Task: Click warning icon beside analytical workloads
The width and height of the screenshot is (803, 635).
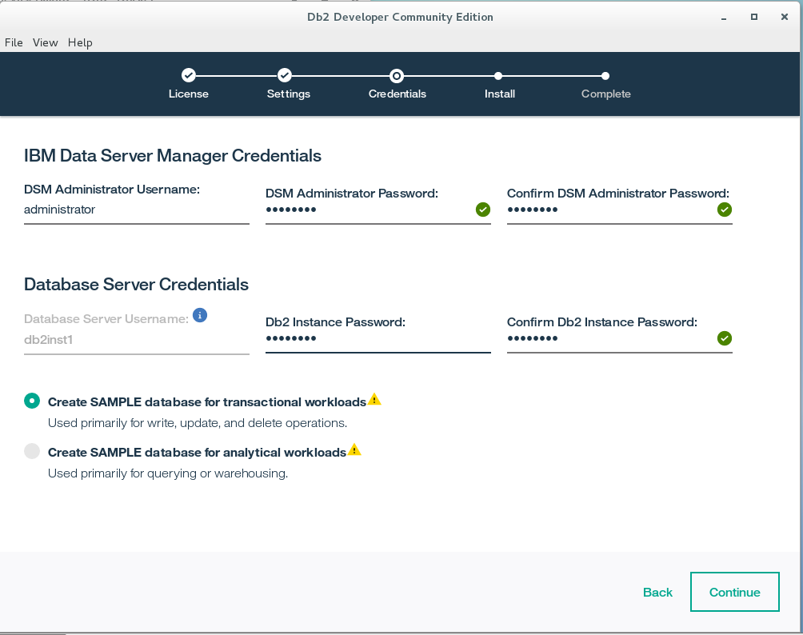Action: pyautogui.click(x=354, y=449)
